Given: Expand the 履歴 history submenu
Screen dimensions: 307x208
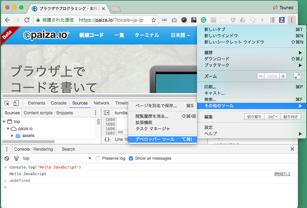Looking at the screenshot, I should [x=251, y=52].
